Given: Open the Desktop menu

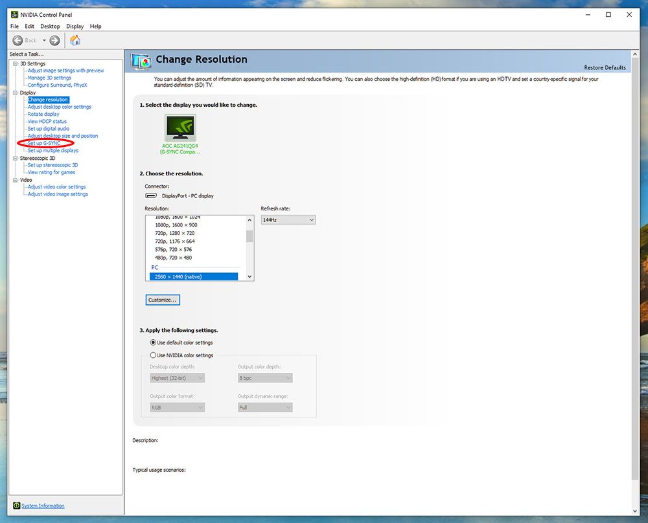Looking at the screenshot, I should (50, 26).
